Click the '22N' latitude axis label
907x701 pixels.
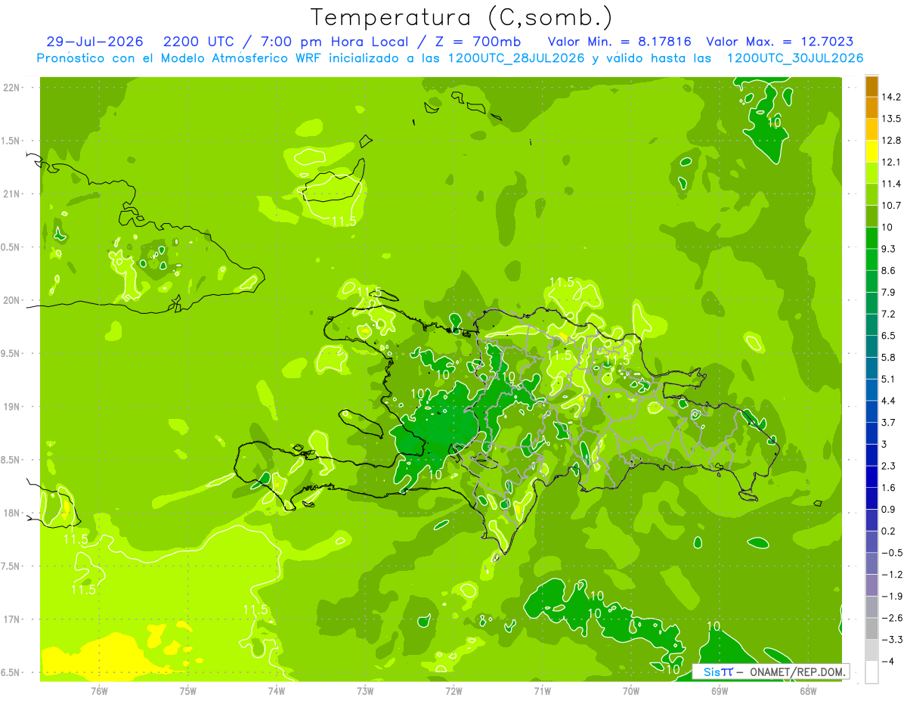(12, 88)
